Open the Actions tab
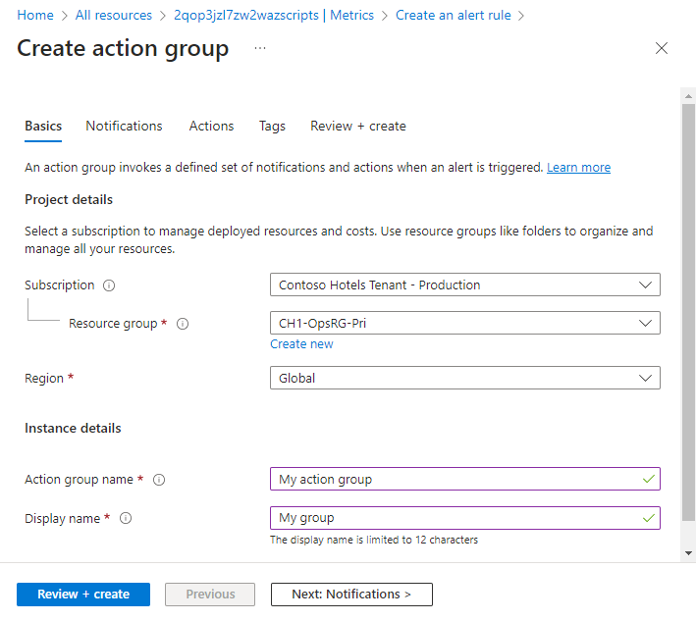The height and width of the screenshot is (621, 696). (x=211, y=126)
